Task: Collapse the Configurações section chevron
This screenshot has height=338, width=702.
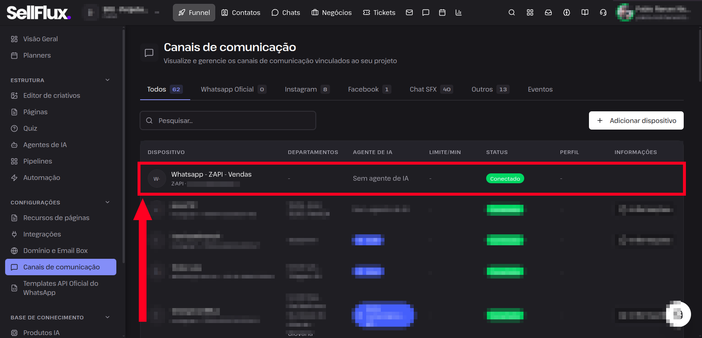Action: [x=108, y=202]
